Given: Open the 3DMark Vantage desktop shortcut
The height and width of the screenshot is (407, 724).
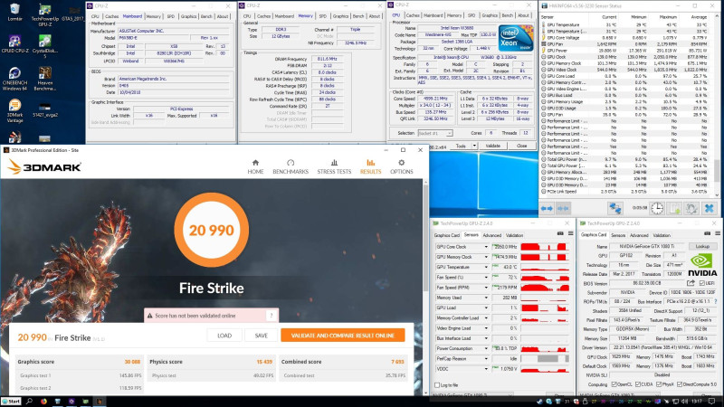Looking at the screenshot, I should click(x=14, y=110).
